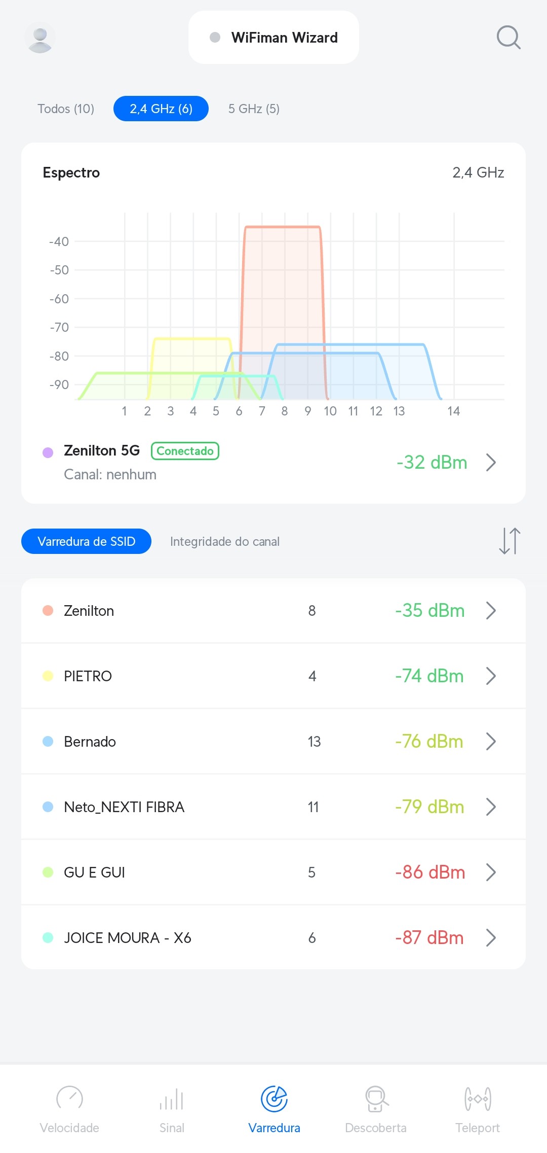The width and height of the screenshot is (547, 1153).
Task: Open chevron for PIETRO network
Action: 490,676
